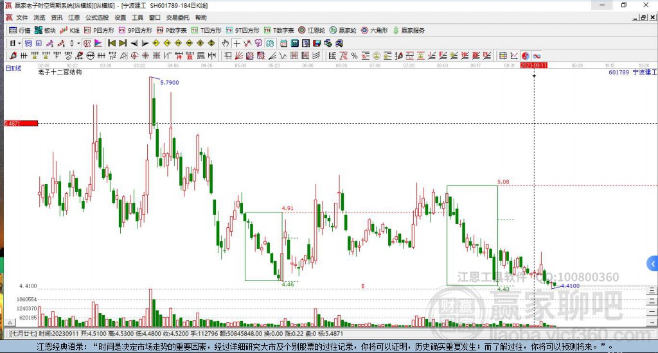This screenshot has width=658, height=353.
Task: Click the red 2023-09-11 date marker
Action: point(534,65)
